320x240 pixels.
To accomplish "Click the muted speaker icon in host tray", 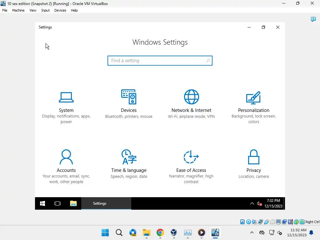I will 280,232.
